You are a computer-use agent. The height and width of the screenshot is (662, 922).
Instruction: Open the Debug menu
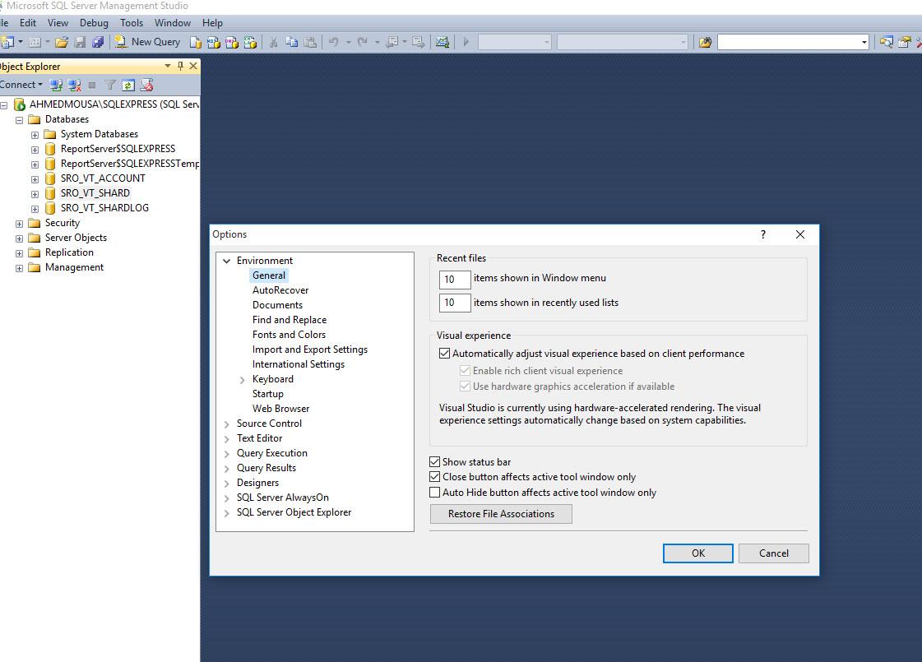point(94,23)
